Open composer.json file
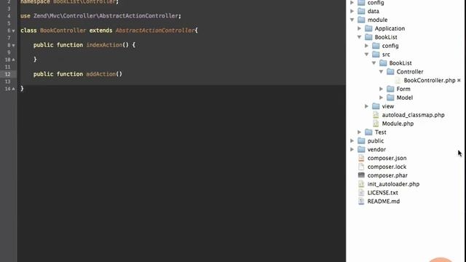The width and height of the screenshot is (466, 262). click(387, 158)
